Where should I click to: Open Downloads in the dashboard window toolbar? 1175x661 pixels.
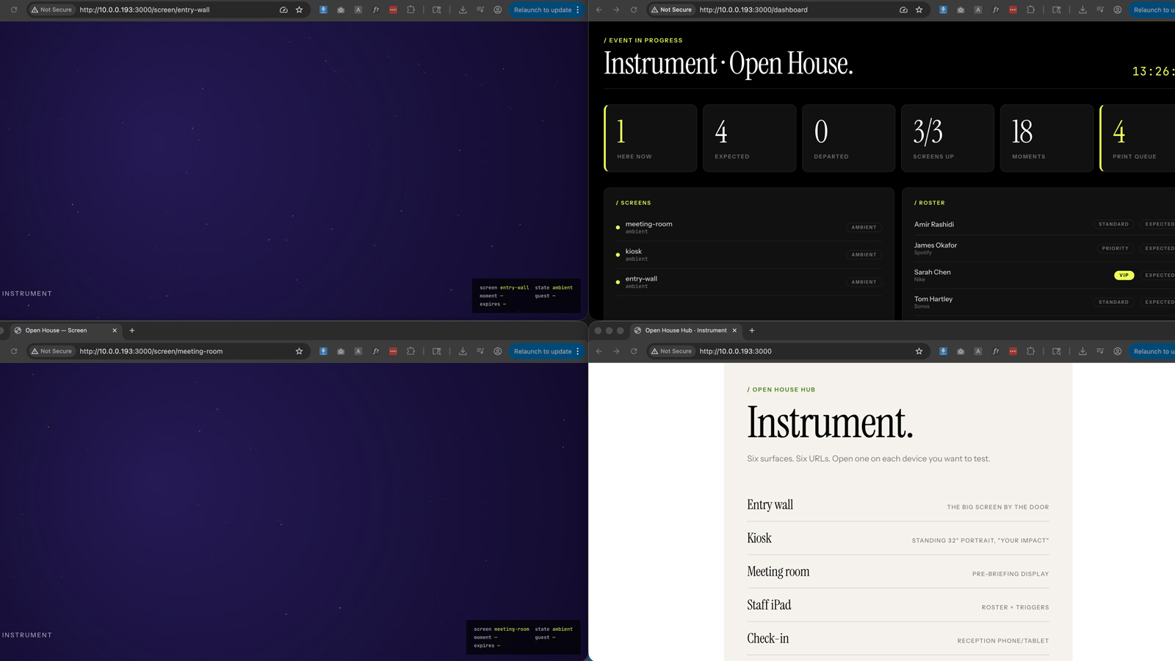(1082, 10)
